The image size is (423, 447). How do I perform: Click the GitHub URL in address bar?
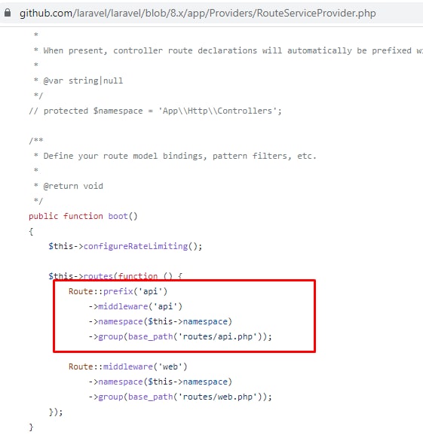click(198, 13)
